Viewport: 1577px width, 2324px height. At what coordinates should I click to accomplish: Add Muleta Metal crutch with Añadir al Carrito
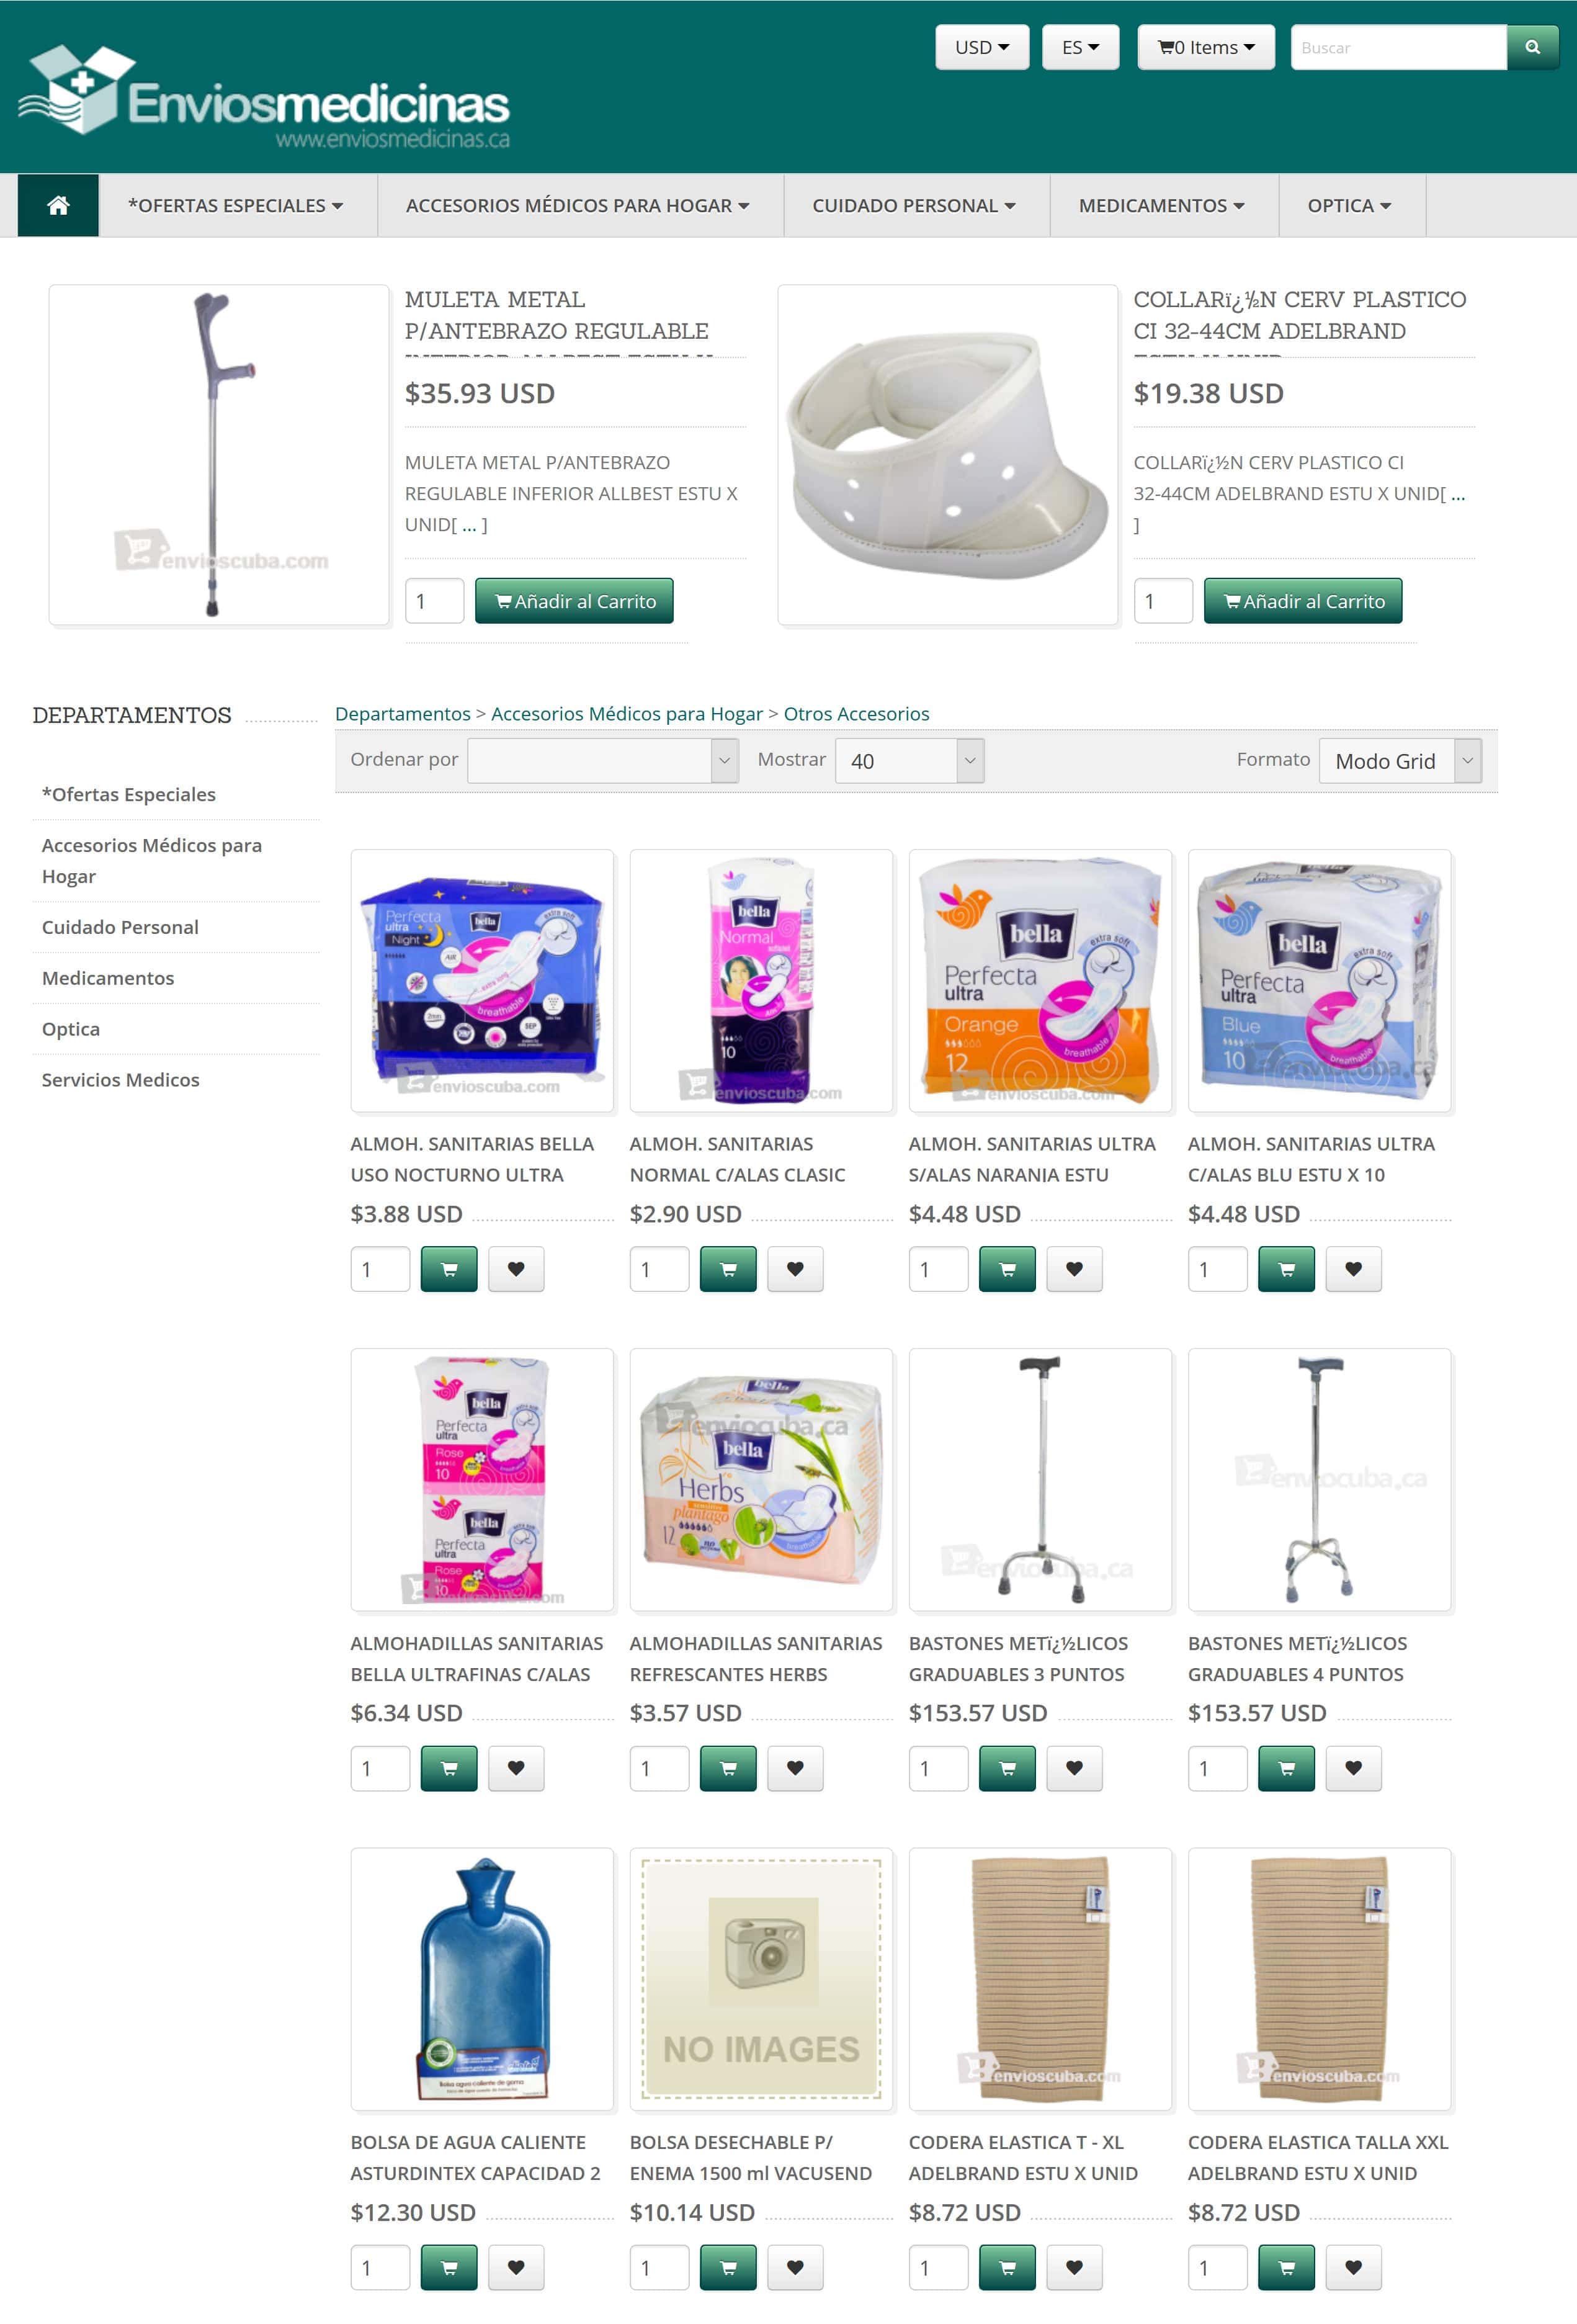pos(574,601)
